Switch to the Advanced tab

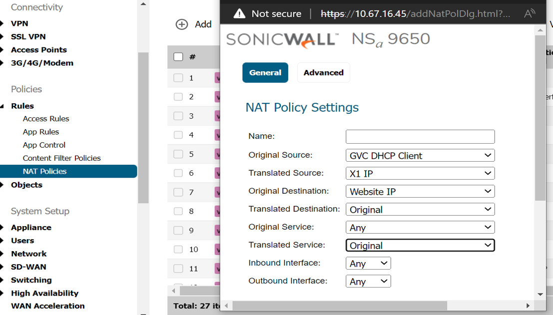point(323,72)
